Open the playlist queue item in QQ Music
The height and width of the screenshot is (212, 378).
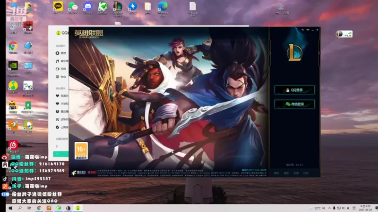click(x=62, y=119)
